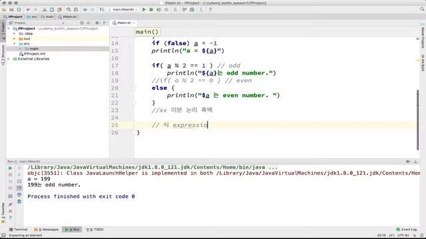Image resolution: width=426 pixels, height=239 pixels.
Task: Close the IfMain.kt editor tab
Action: (x=134, y=23)
